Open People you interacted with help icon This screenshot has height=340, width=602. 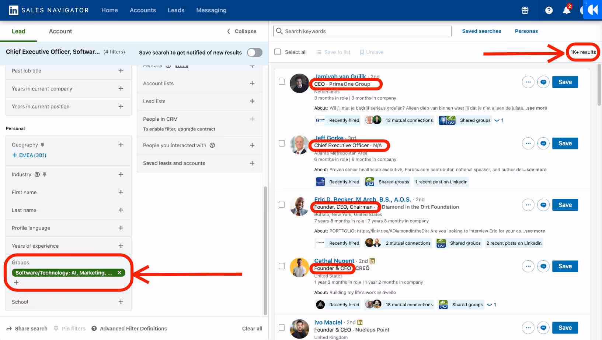(212, 145)
